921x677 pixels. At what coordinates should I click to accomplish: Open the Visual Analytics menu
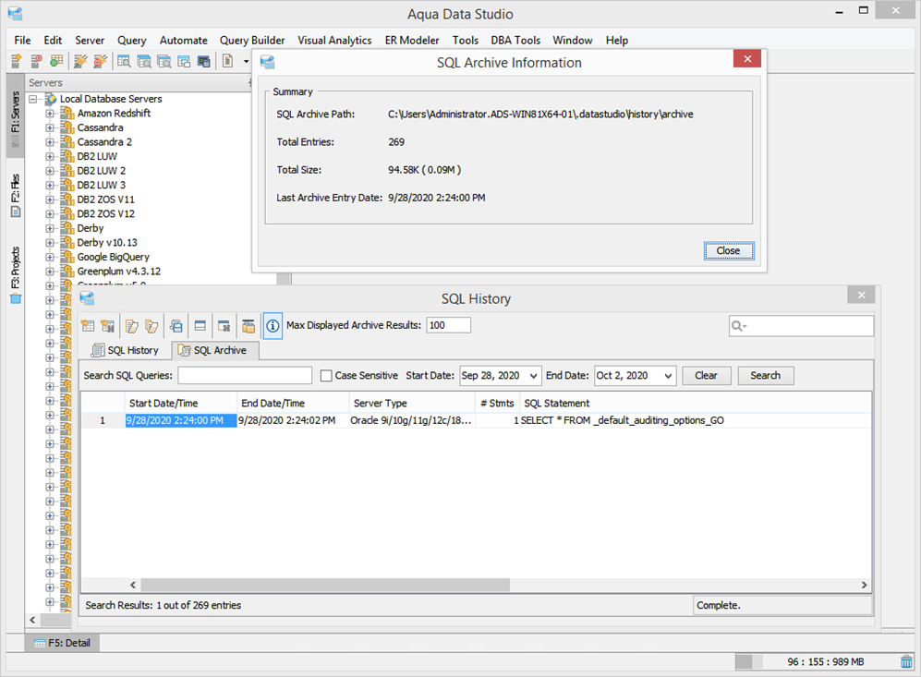334,41
